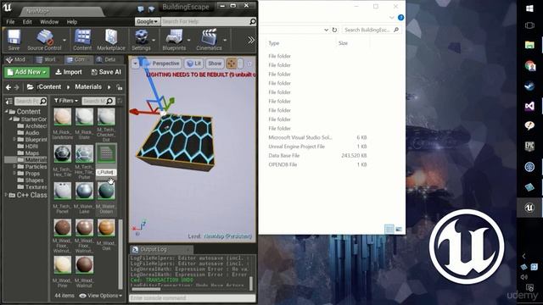Open File Explorer from the taskbar
This screenshot has width=543, height=305.
tap(529, 45)
